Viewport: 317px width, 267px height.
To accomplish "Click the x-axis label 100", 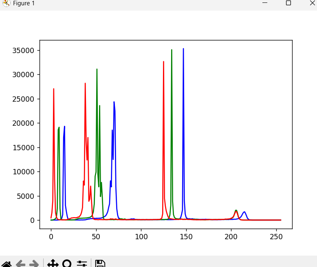I will coord(141,237).
